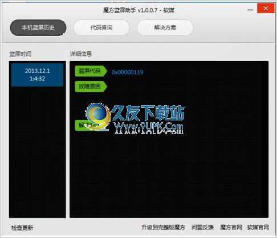Screen dimensions: 277x238
Task: Minimize the 魔方蓝屏助手 window
Action: point(250,9)
